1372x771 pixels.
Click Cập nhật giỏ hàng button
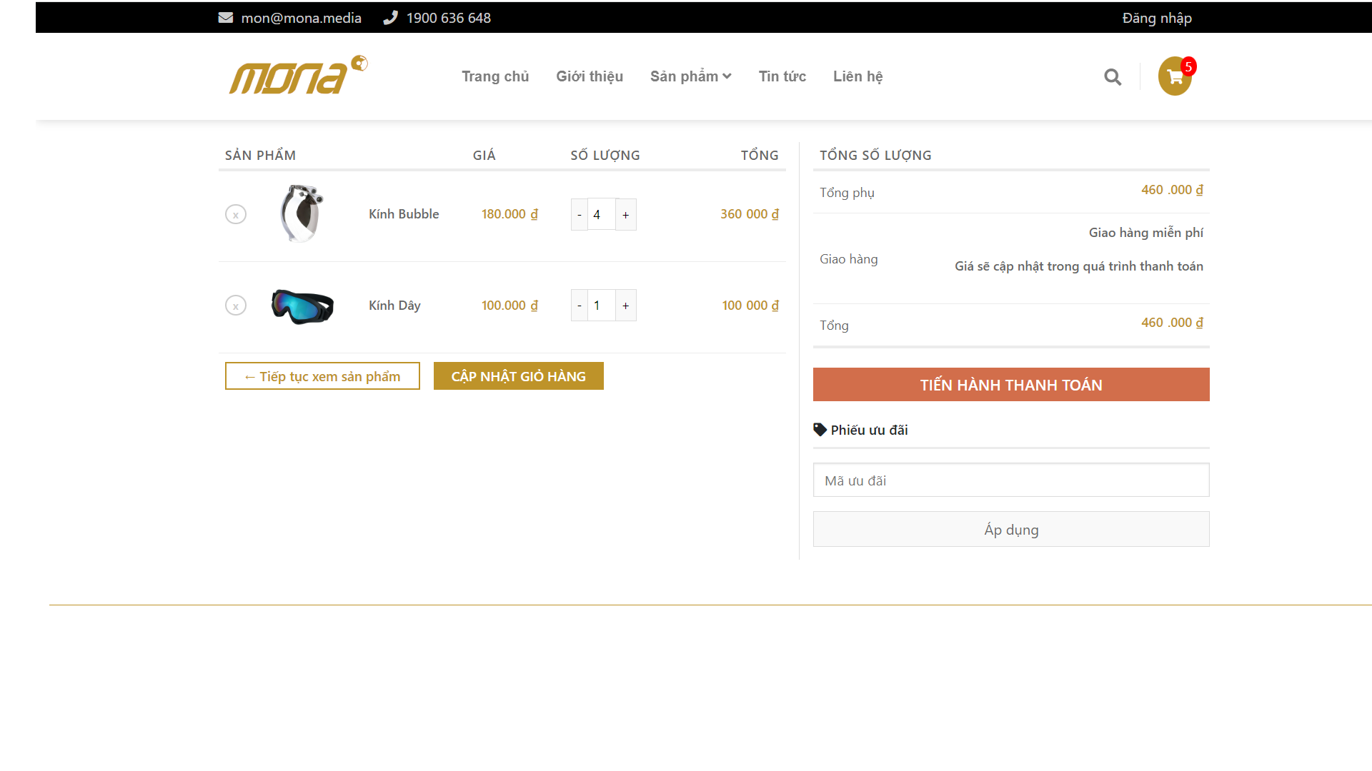pos(519,376)
